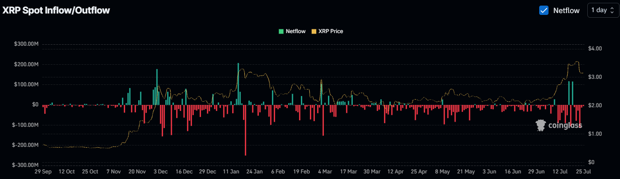Click the $200.00M y-axis label

tap(26, 64)
